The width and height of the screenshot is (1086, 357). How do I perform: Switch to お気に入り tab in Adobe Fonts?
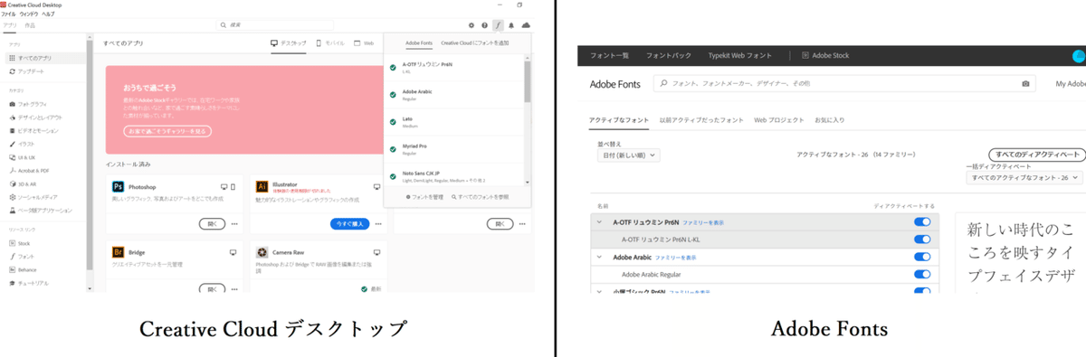coord(830,120)
